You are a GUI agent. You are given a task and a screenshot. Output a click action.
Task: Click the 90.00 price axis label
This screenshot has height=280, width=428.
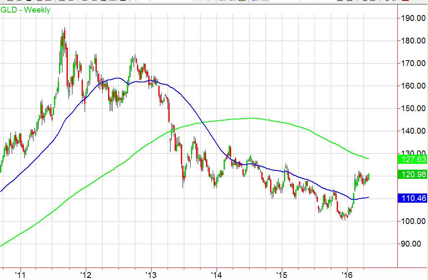click(412, 244)
